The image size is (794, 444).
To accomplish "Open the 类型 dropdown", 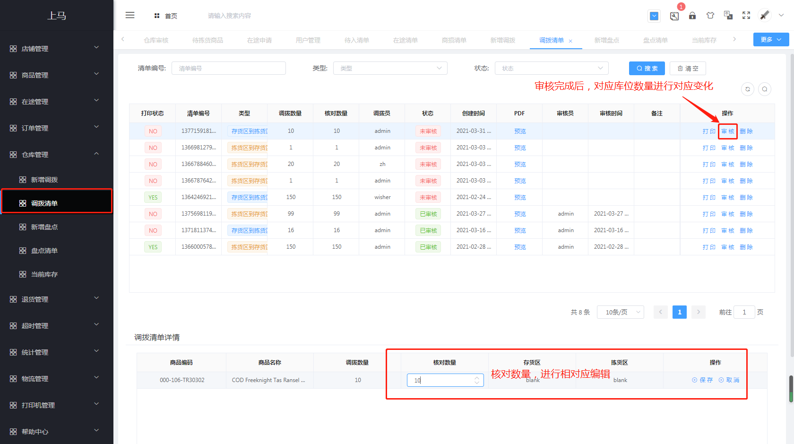I will pos(390,68).
